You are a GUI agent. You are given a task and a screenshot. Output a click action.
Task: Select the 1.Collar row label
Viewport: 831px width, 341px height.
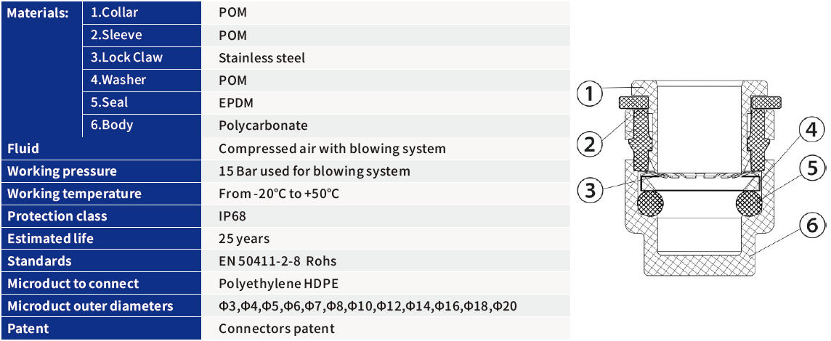114,13
